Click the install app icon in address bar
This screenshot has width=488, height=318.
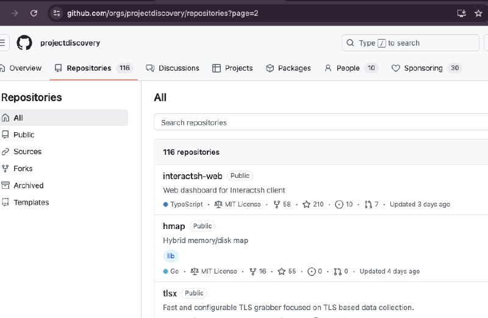(x=462, y=13)
